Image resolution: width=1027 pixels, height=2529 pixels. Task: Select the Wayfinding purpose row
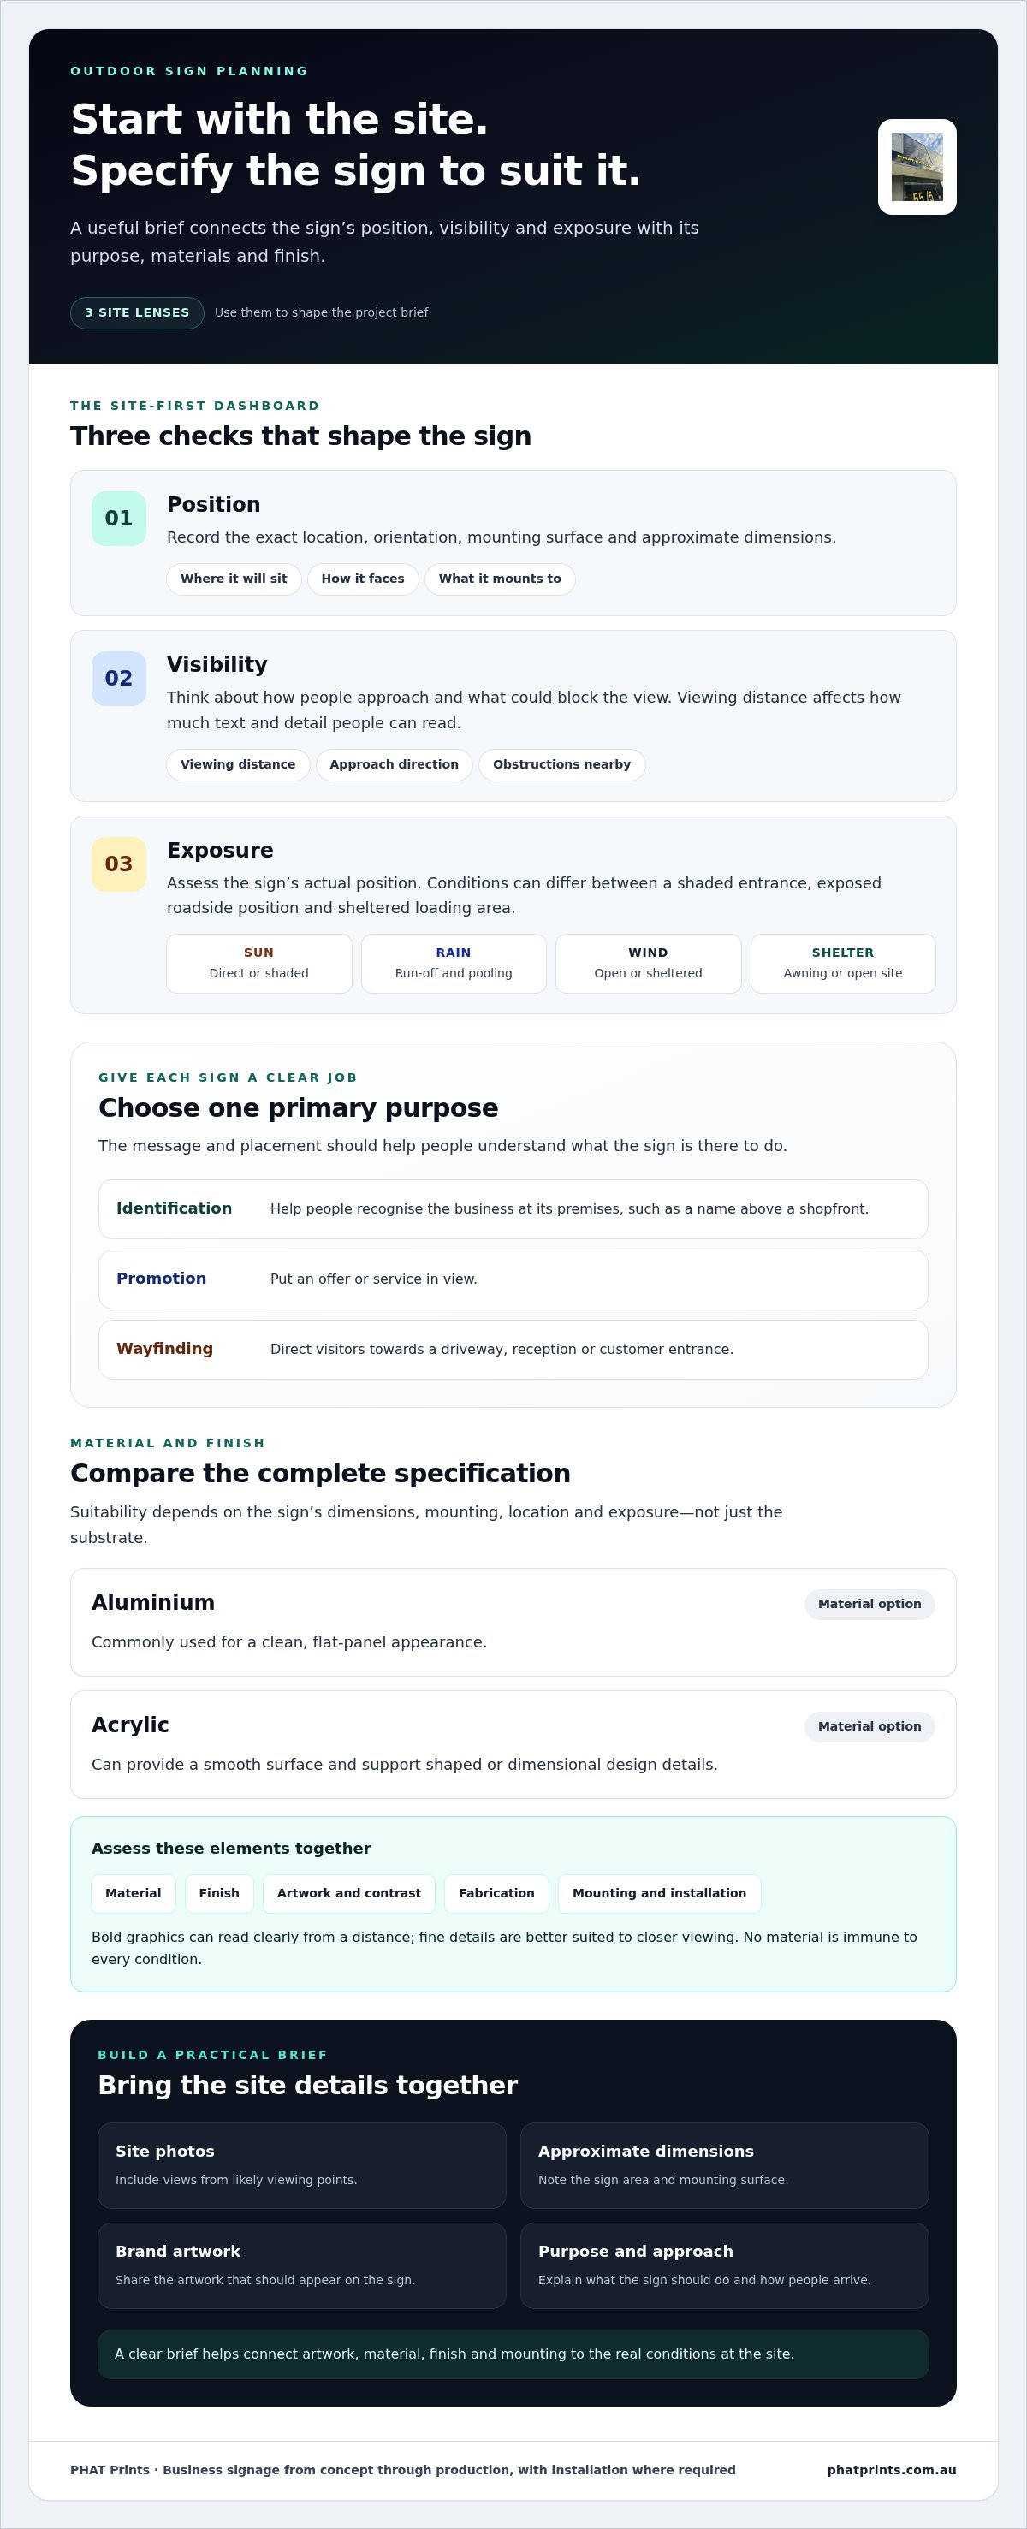click(513, 1350)
